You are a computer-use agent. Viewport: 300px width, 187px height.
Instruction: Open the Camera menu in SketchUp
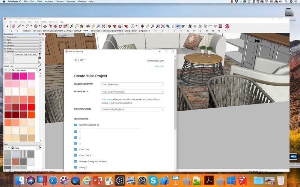point(23,22)
